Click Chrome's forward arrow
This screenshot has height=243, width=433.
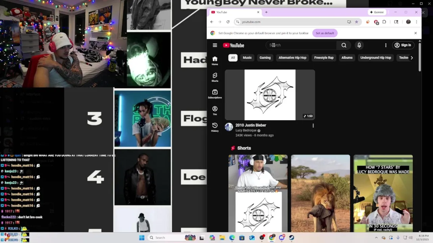point(220,22)
